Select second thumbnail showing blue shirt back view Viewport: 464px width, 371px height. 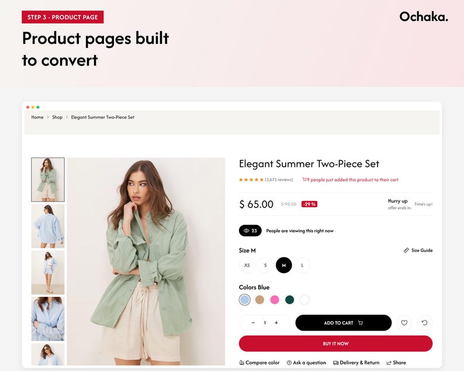[x=48, y=226]
